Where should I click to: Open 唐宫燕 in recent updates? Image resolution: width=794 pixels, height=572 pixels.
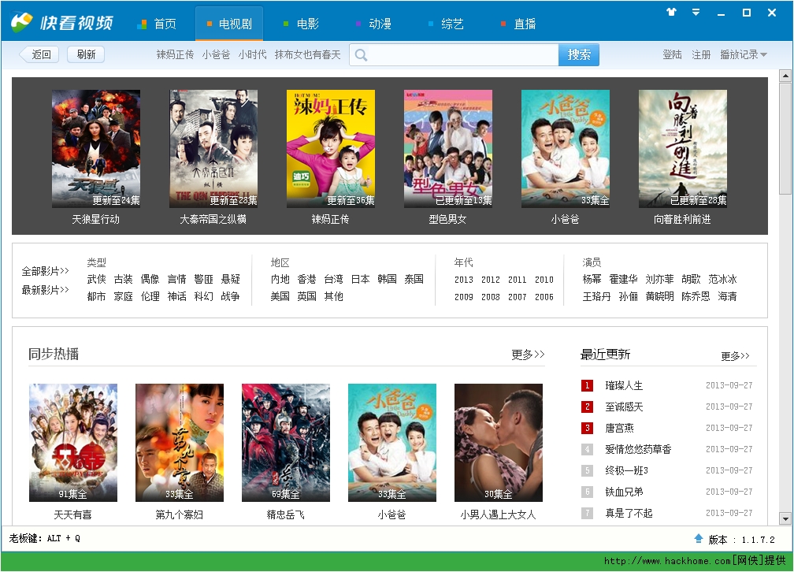pos(619,428)
